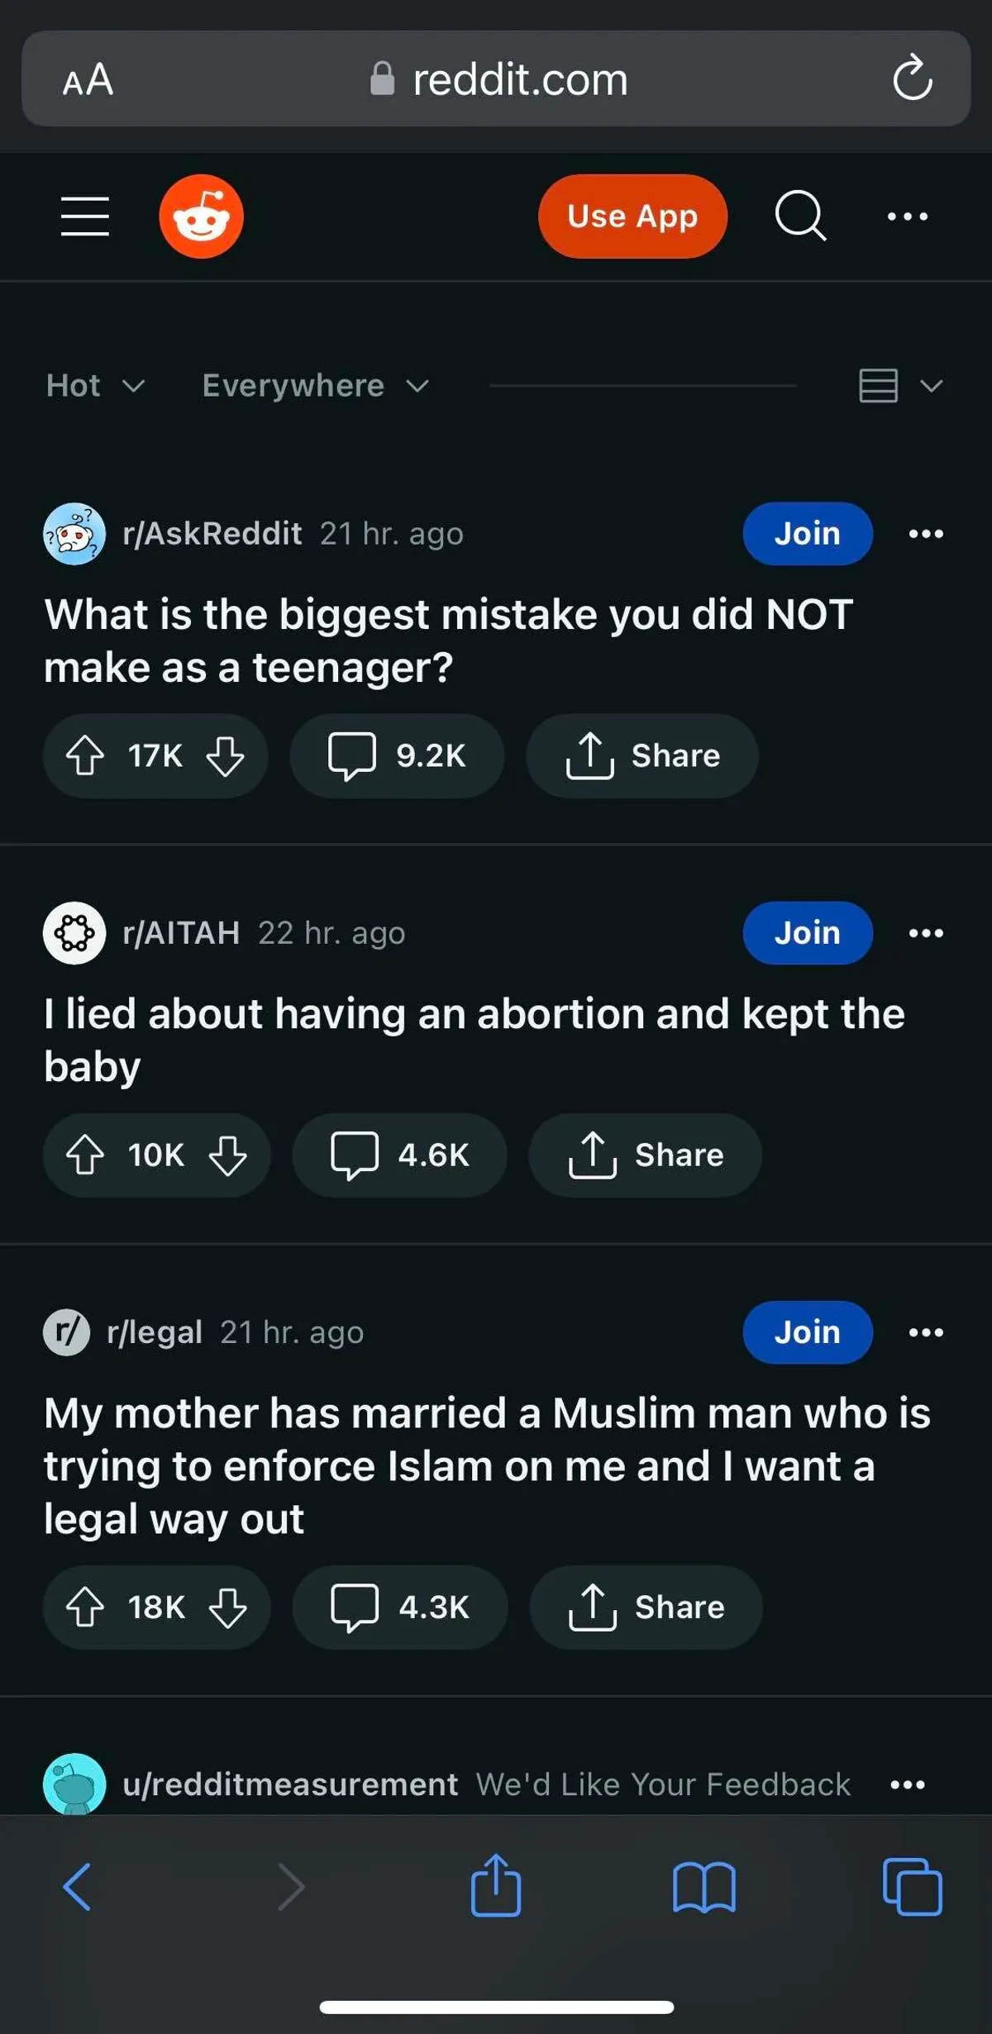
Task: Downvote the AITAH abortion post
Action: coord(227,1155)
